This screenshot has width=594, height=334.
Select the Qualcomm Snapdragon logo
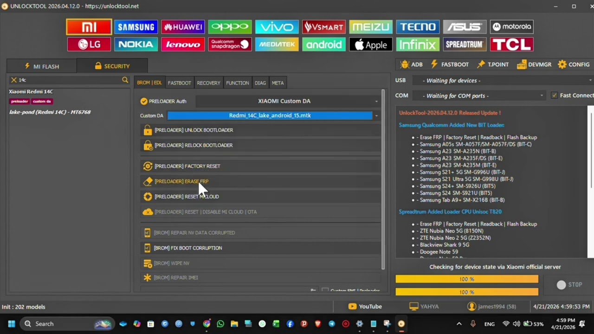pos(230,45)
